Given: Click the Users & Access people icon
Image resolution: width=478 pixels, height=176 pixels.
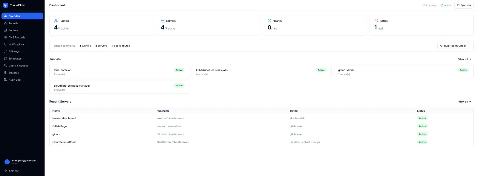Looking at the screenshot, I should [x=5, y=66].
